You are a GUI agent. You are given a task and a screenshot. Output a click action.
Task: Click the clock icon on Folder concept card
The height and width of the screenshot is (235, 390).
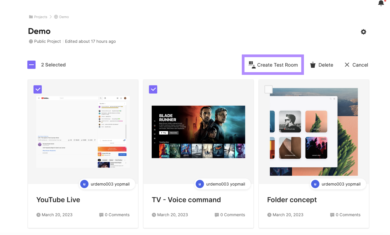tap(269, 215)
